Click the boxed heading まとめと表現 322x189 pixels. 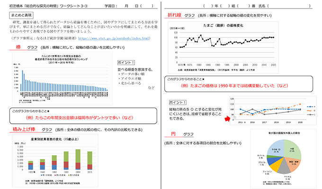coord(21,15)
